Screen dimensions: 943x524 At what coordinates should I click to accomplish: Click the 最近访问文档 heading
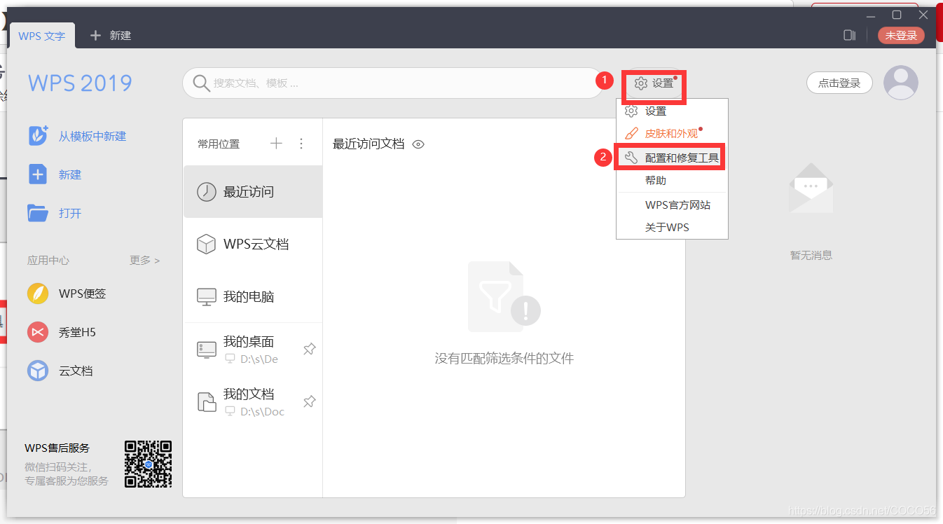(369, 144)
